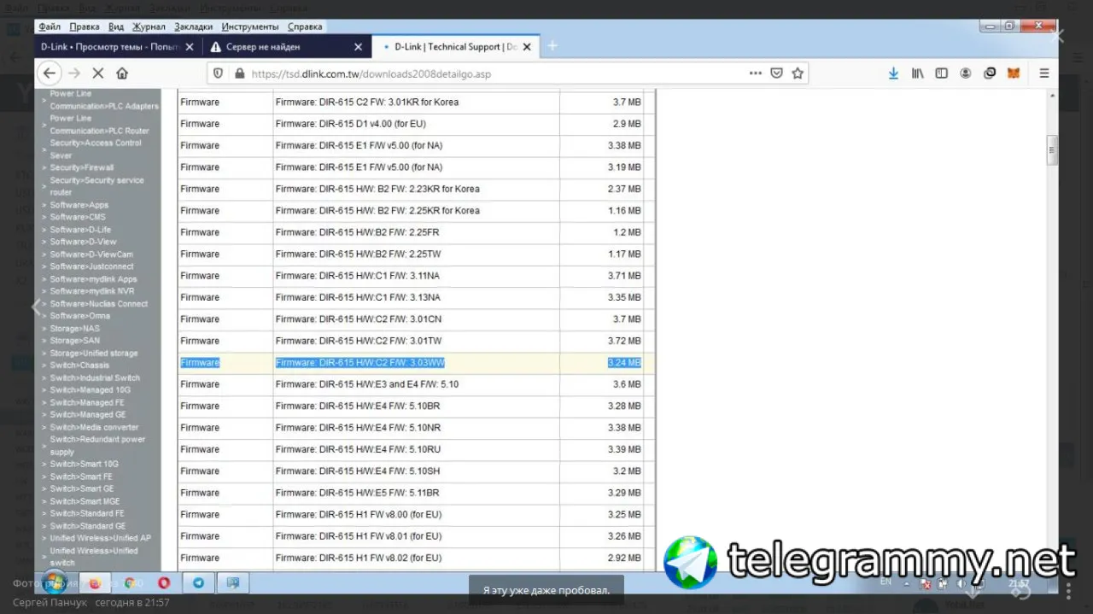The width and height of the screenshot is (1093, 614).
Task: Open Software>mydlink NVR sidebar link
Action: point(91,291)
